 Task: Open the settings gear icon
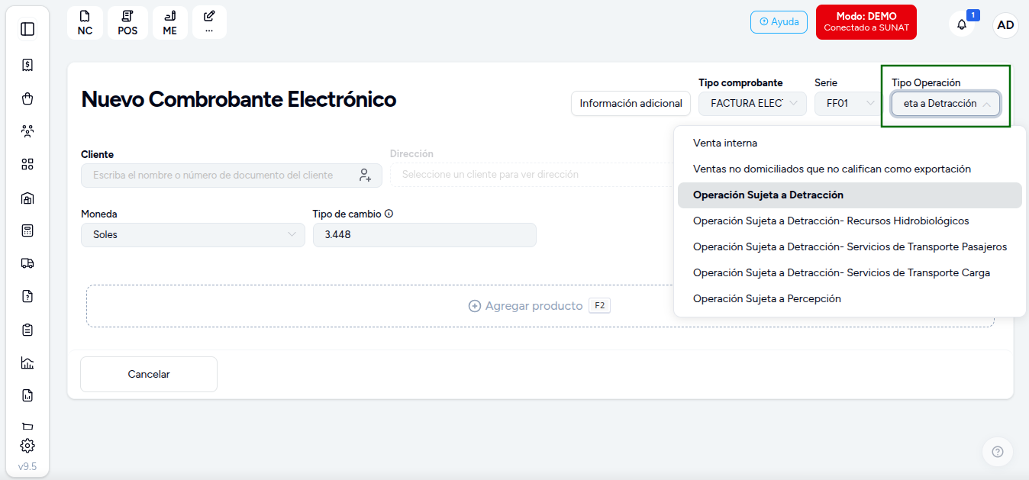27,446
